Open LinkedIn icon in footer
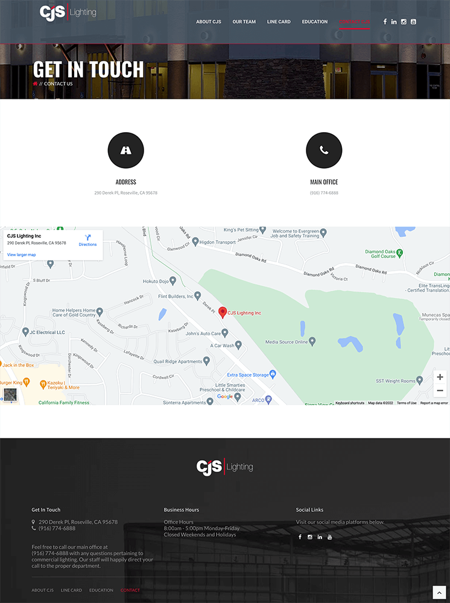 [320, 537]
